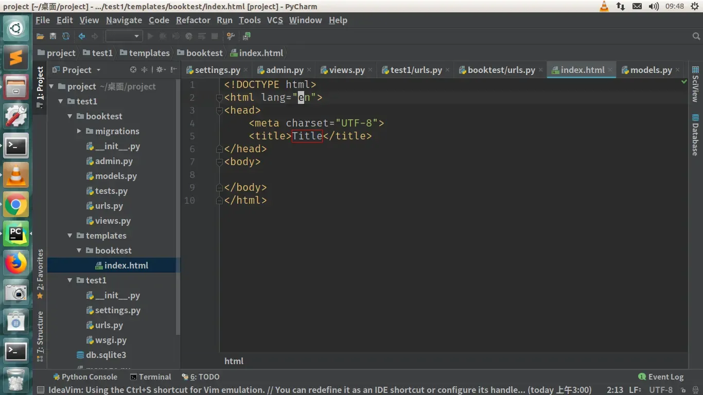Open the Refactor menu
Screen dimensions: 703x395
[193, 20]
